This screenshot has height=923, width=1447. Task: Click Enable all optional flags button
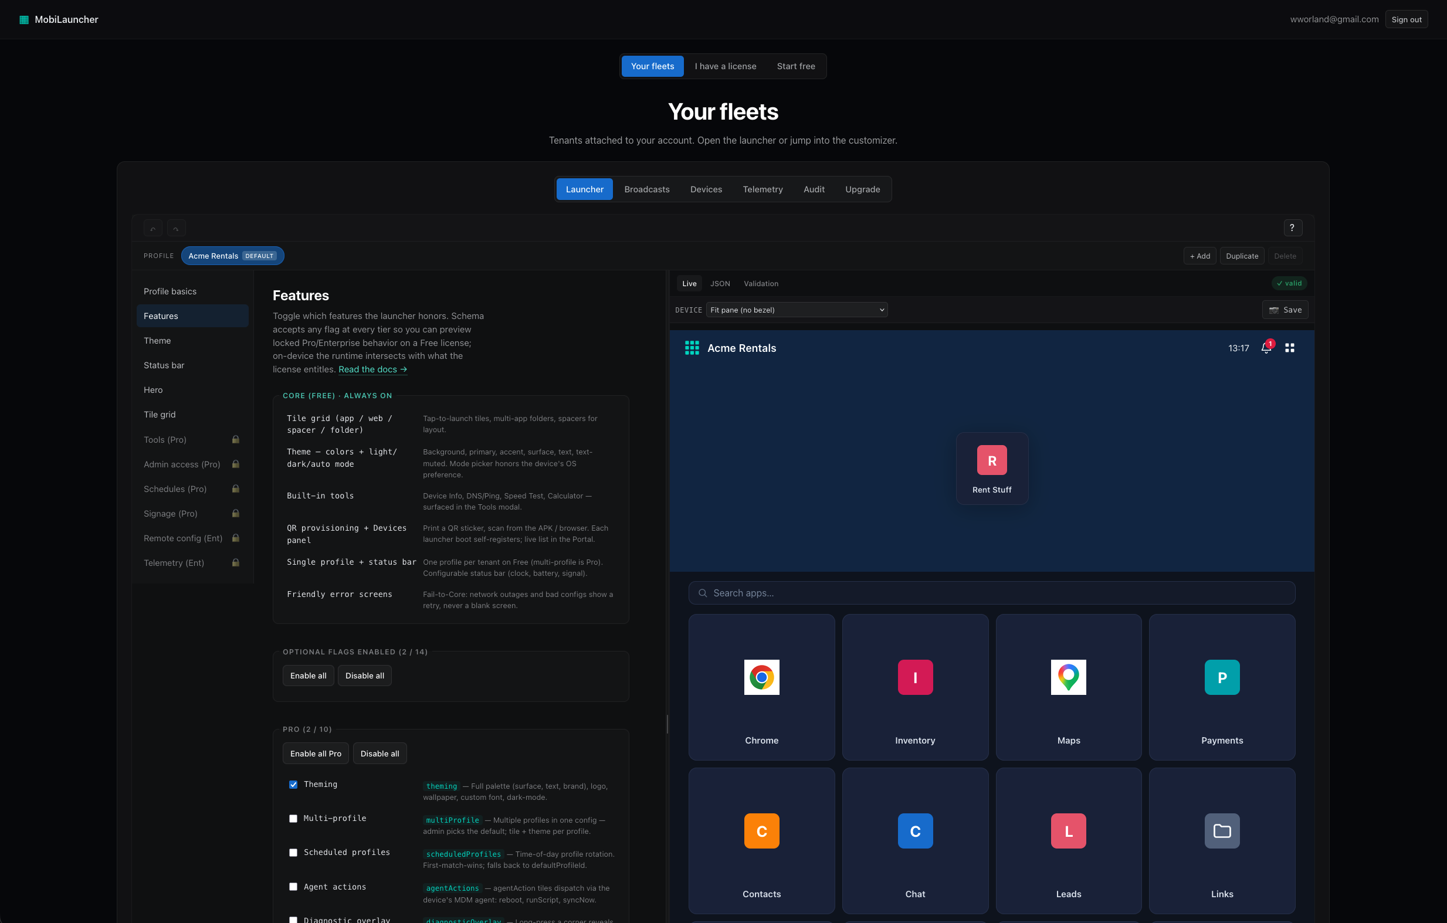(309, 676)
